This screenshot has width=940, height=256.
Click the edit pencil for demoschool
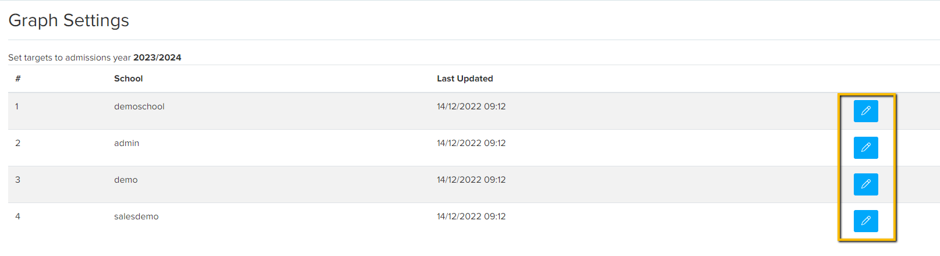coord(865,111)
